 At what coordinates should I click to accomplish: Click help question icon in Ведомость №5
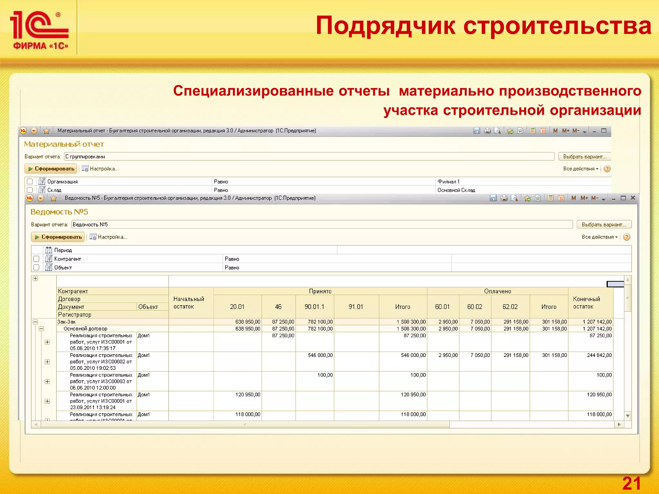coord(627,237)
